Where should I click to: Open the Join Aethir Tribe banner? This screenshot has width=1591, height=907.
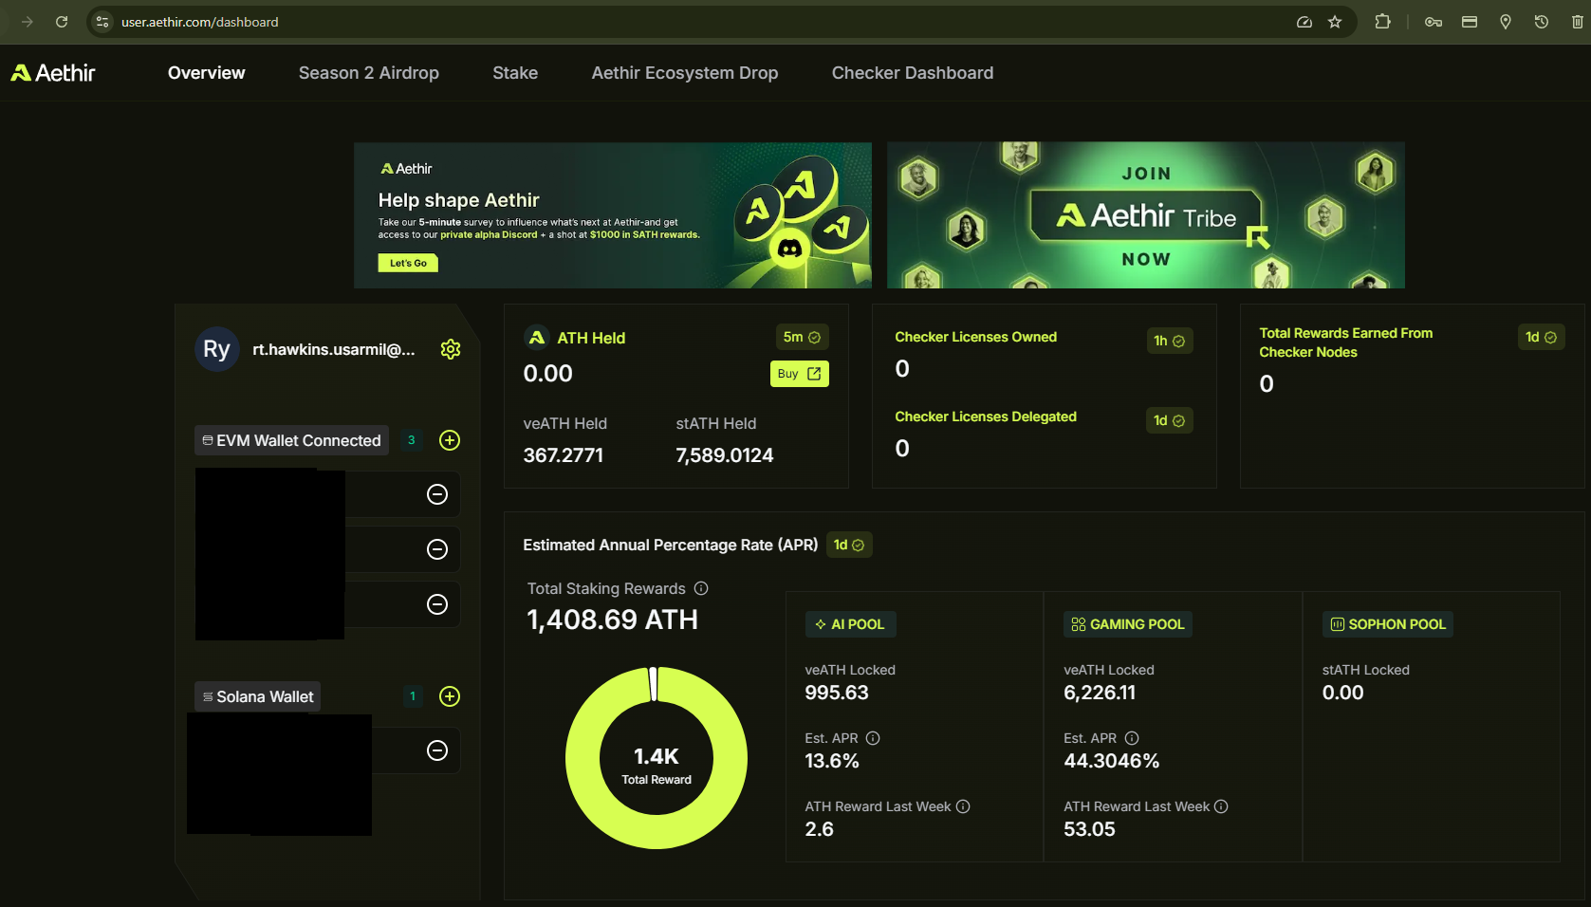1146,215
